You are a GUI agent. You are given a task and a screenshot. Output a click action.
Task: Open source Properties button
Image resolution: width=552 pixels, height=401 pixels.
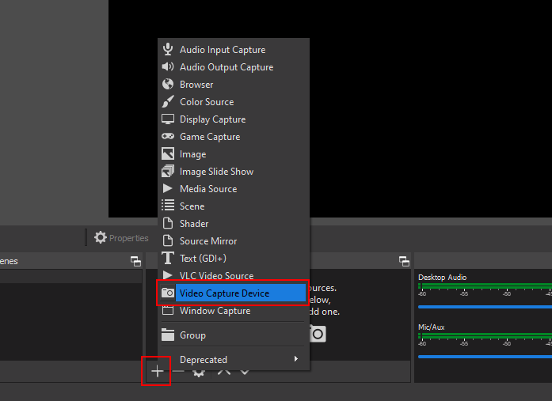[121, 238]
